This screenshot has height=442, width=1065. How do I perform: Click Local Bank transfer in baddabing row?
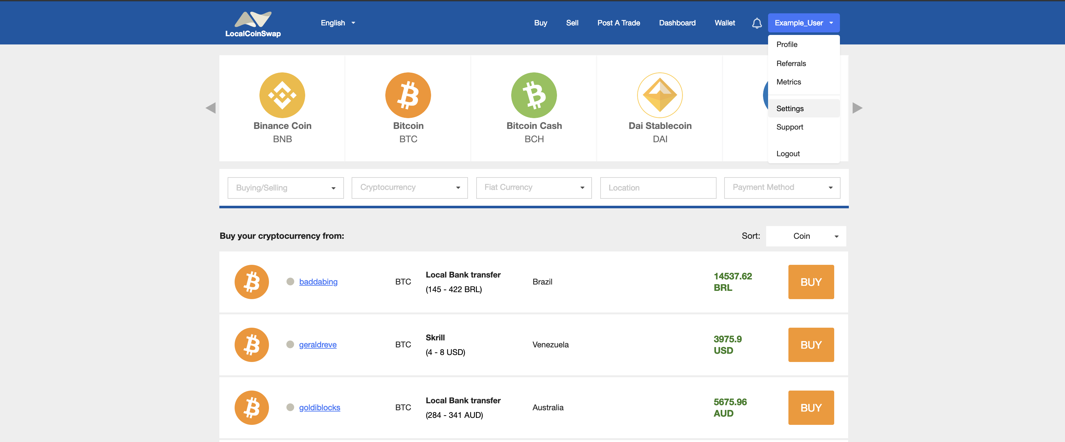coord(463,274)
